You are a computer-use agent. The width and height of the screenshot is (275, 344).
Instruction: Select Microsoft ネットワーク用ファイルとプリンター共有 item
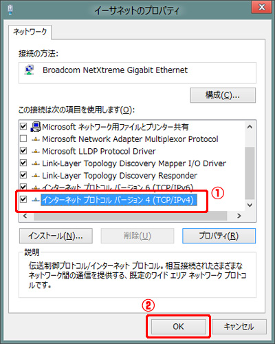pyautogui.click(x=115, y=127)
